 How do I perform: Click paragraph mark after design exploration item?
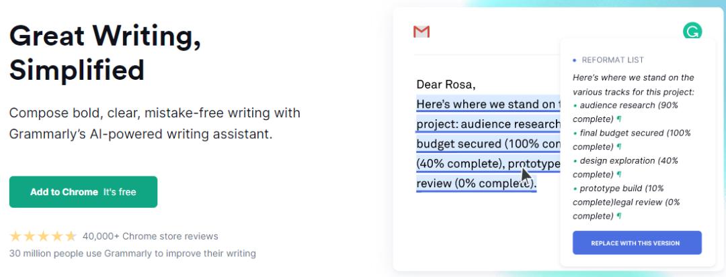[617, 175]
